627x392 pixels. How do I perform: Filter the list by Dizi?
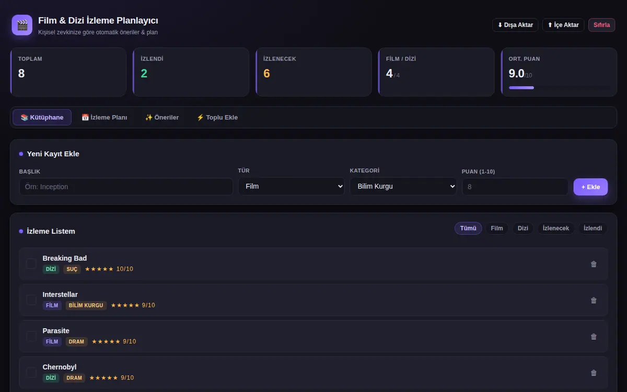pyautogui.click(x=523, y=228)
